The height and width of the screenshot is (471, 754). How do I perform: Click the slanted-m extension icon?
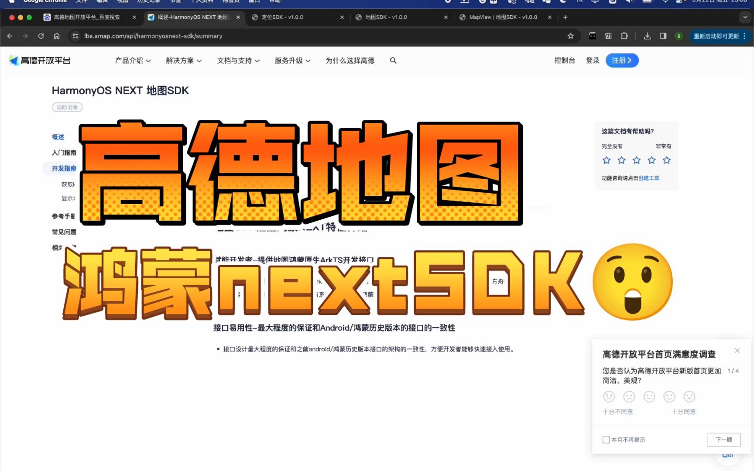coord(608,36)
